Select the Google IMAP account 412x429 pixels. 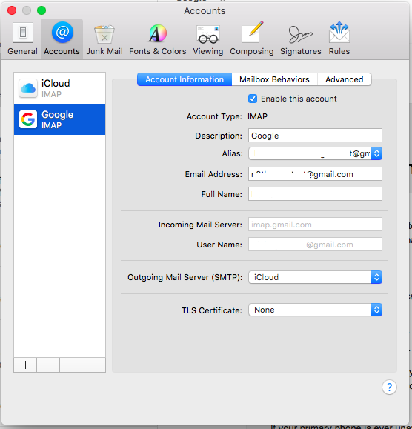point(59,119)
